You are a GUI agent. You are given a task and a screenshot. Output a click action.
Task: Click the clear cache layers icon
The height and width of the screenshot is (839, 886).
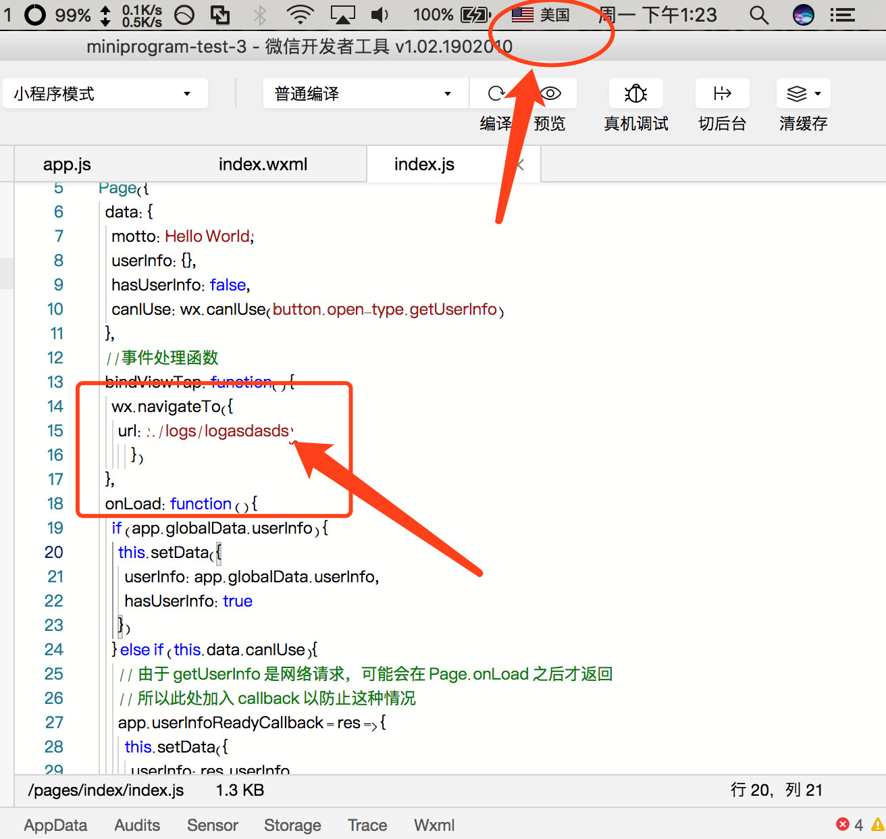pos(797,93)
